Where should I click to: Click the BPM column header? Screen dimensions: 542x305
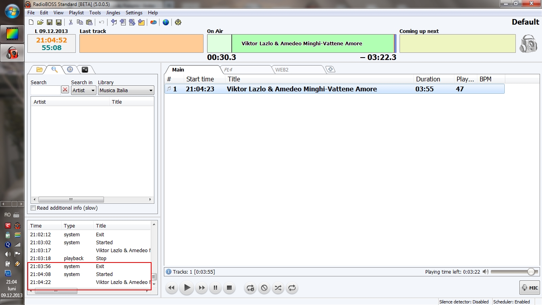click(x=491, y=79)
